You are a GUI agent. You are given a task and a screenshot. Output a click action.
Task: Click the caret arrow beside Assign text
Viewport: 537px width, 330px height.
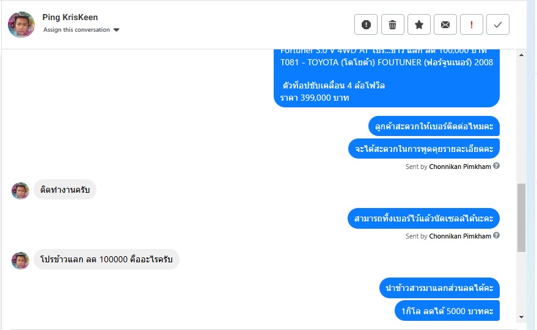tap(117, 30)
